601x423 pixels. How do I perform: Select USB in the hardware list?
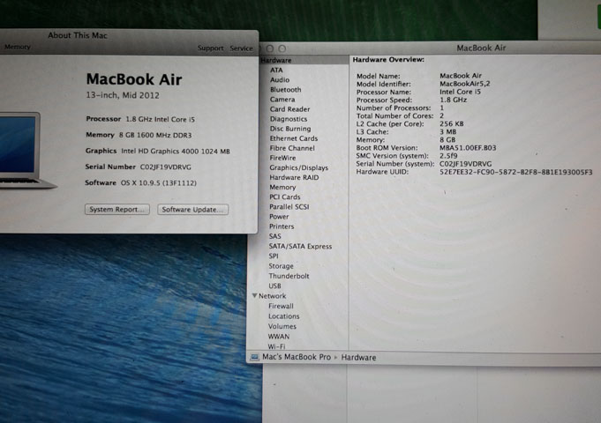[x=274, y=286]
